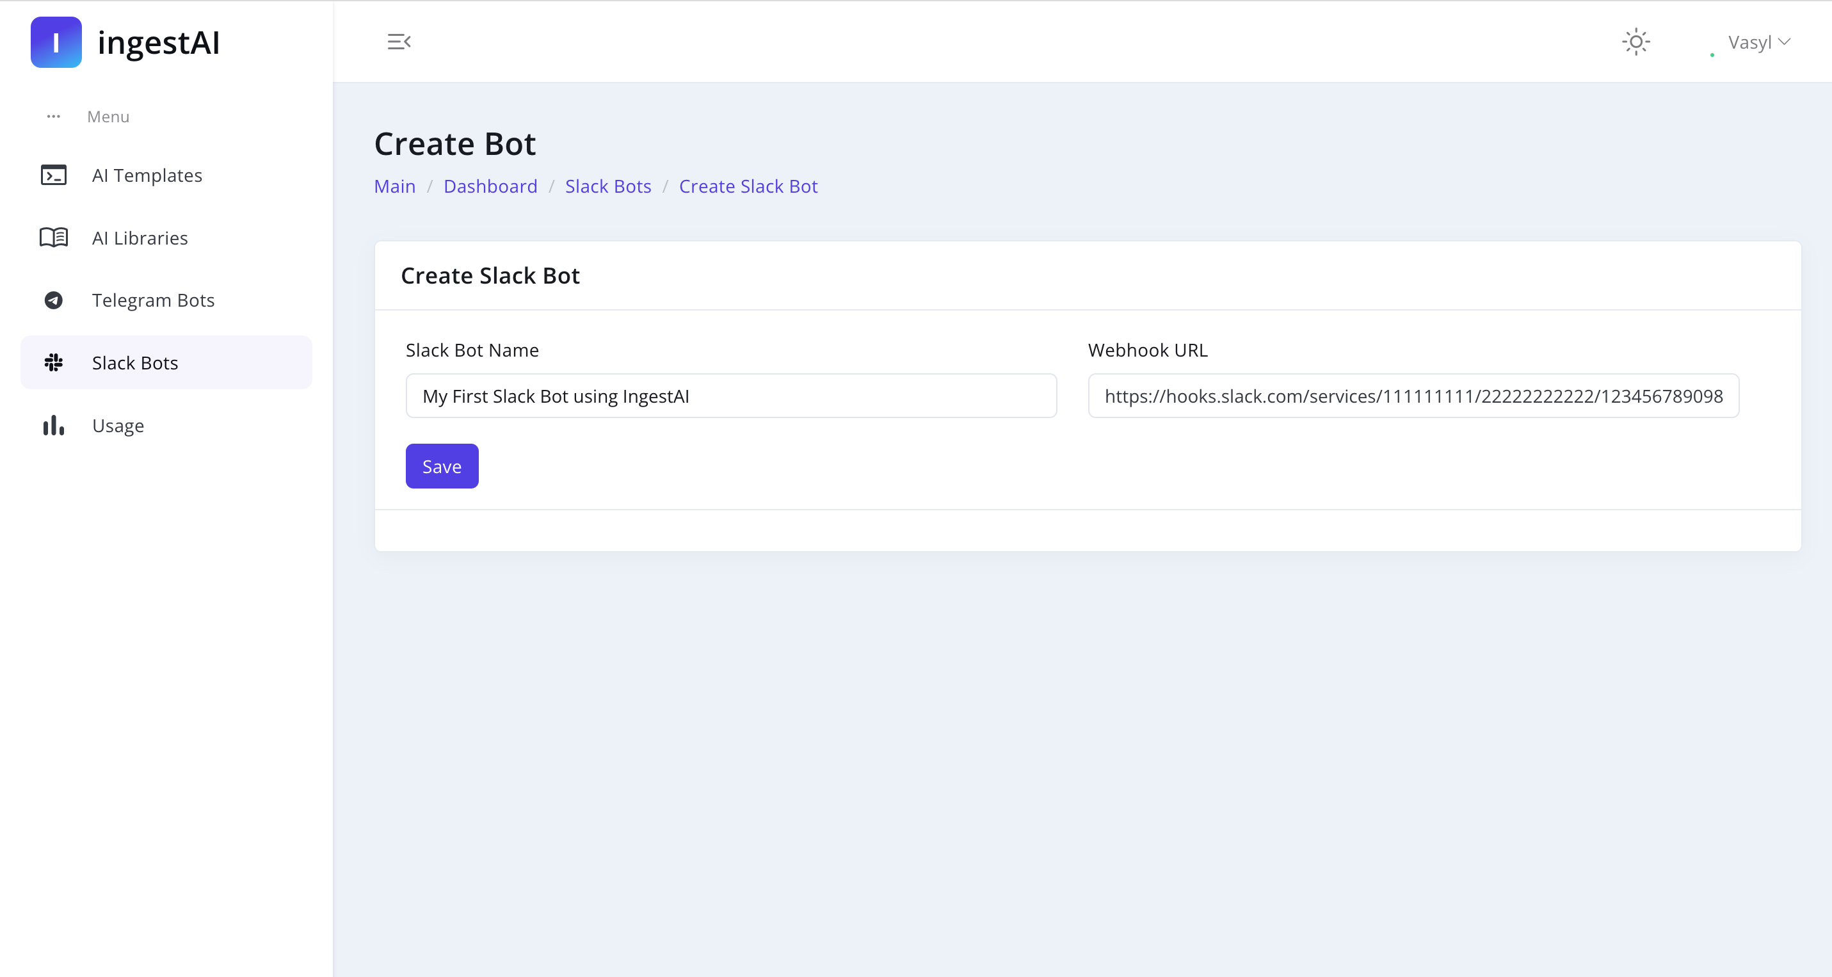This screenshot has width=1832, height=977.
Task: Follow the Main breadcrumb link
Action: [395, 186]
